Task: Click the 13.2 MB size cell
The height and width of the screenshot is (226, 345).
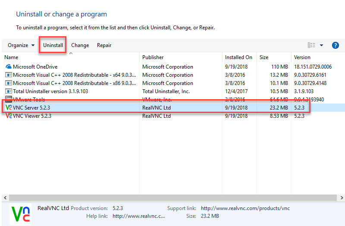Action: (x=279, y=75)
